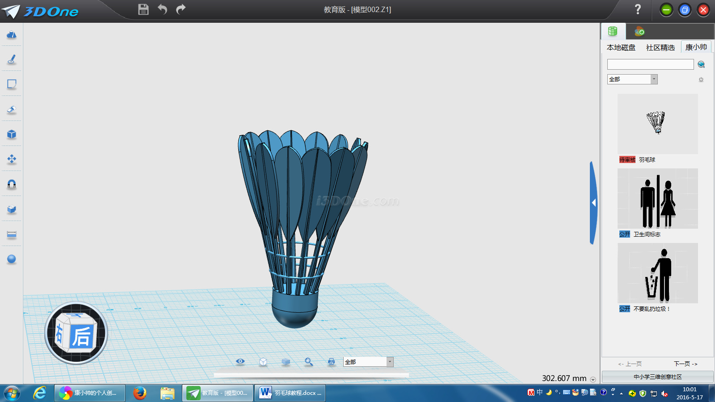Open the 全部 filter dropdown in bottom toolbar
This screenshot has width=715, height=402.
click(x=390, y=362)
